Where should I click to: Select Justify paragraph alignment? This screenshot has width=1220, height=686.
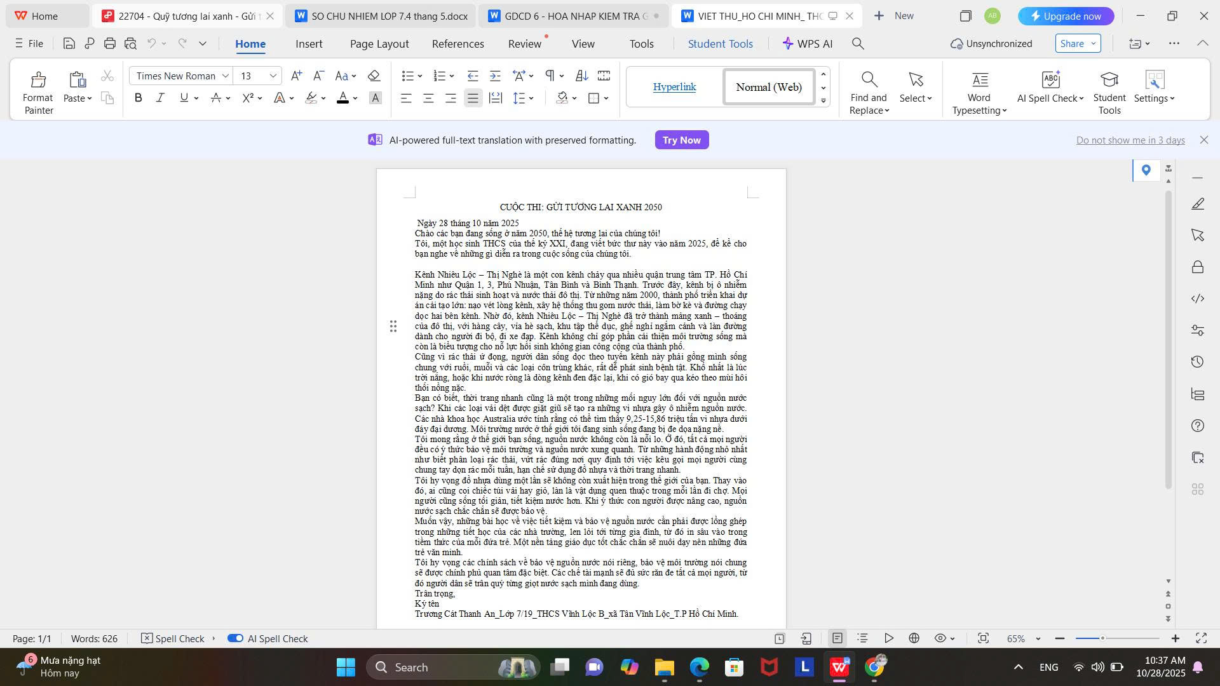pyautogui.click(x=473, y=98)
